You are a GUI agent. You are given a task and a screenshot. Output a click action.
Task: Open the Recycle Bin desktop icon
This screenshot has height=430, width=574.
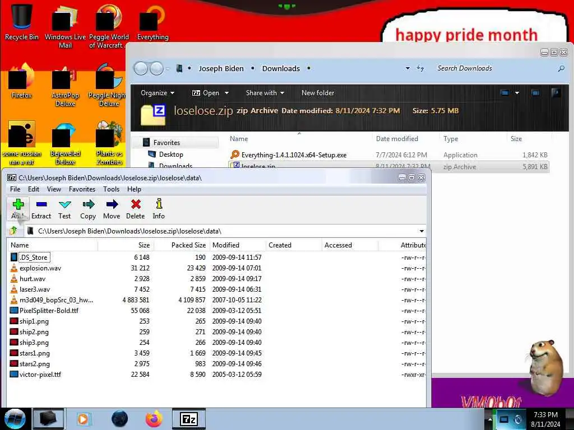[22, 22]
